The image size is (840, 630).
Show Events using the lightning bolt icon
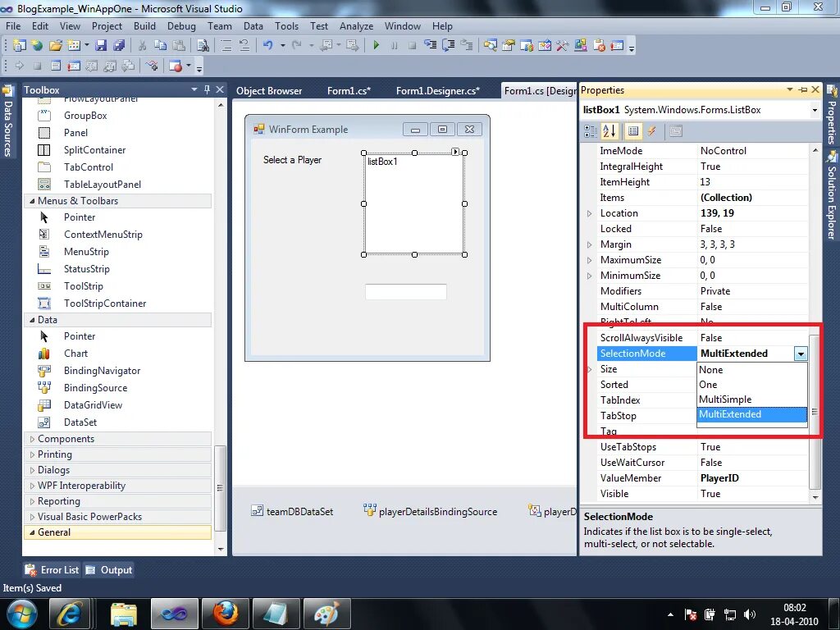click(x=651, y=130)
